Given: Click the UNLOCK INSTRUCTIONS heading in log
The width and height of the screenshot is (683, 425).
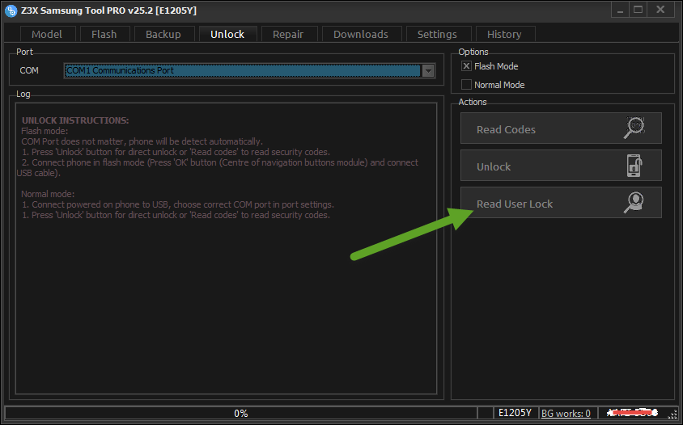Looking at the screenshot, I should click(75, 120).
